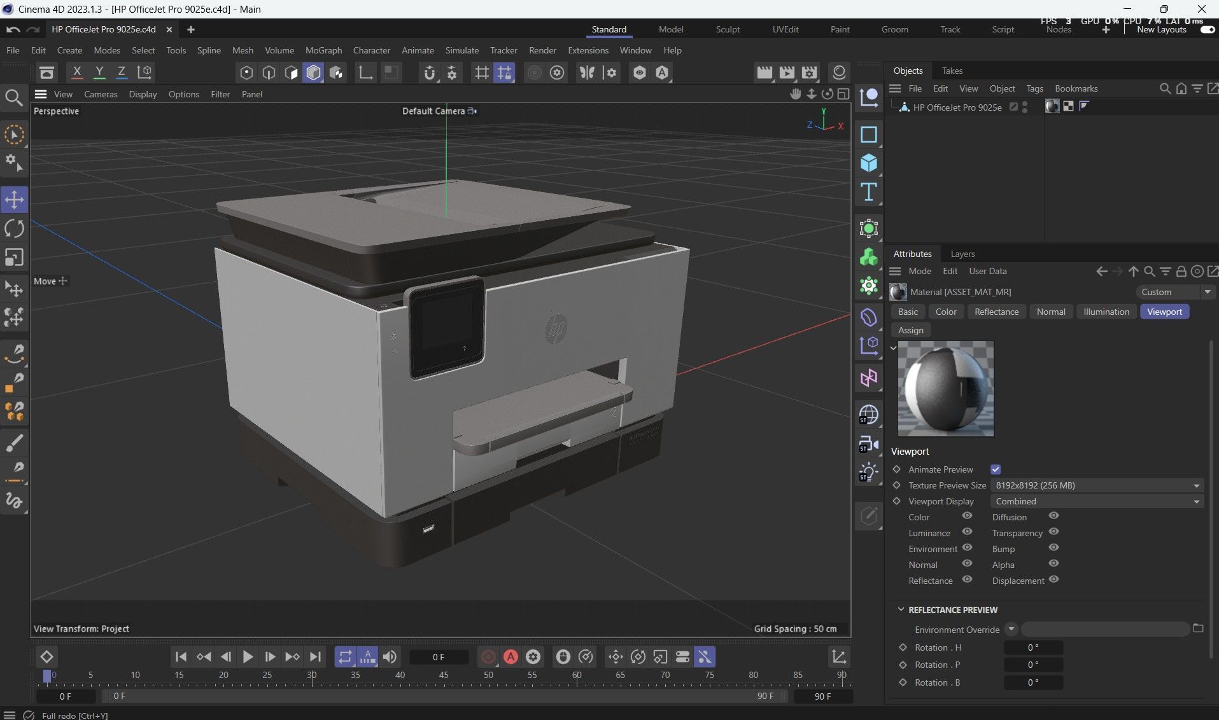Switch to the Takes tab

click(952, 71)
